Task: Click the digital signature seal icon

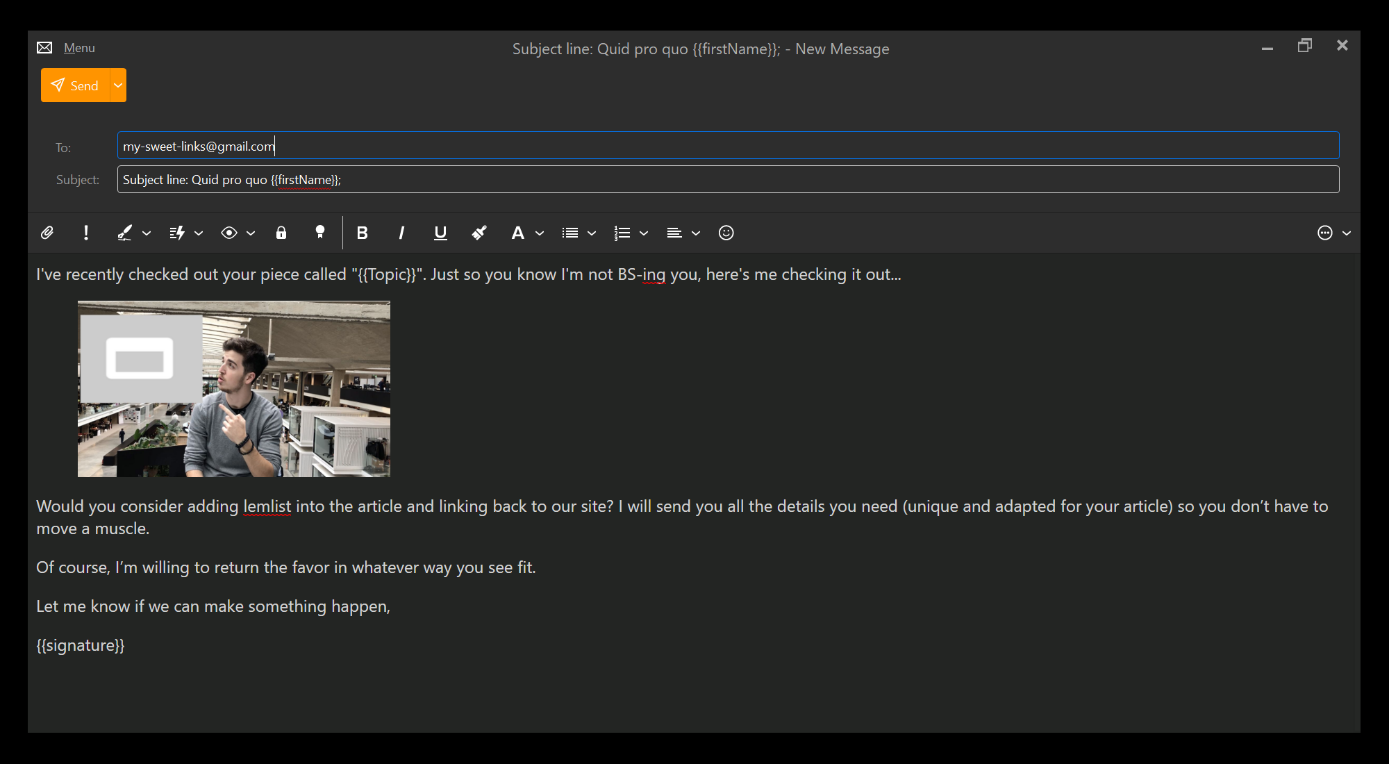Action: 320,233
